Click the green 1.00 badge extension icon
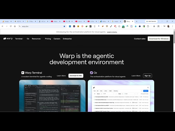Screen dimensions: 175x131 pos(123,26)
